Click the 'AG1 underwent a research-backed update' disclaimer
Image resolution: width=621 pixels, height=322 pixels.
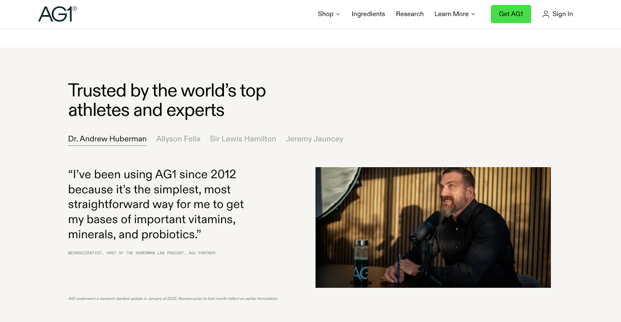(x=173, y=299)
